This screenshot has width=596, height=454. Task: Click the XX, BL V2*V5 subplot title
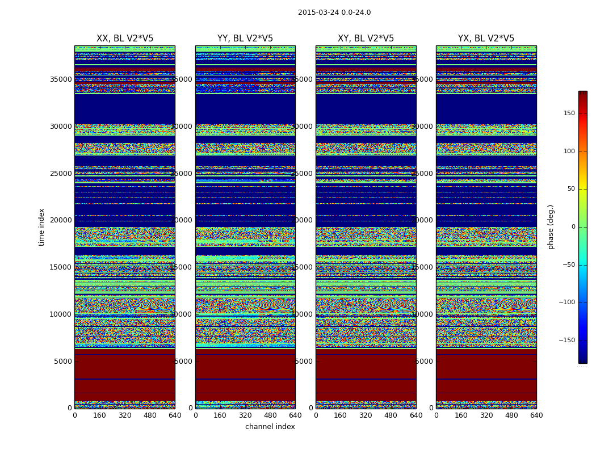click(x=125, y=39)
